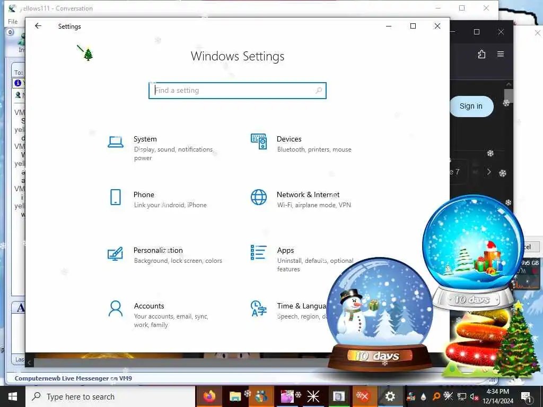Open the browser hamburger menu

pyautogui.click(x=501, y=54)
